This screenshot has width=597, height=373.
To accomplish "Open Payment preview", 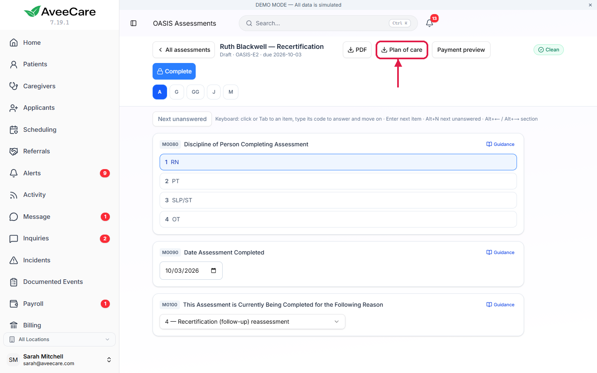I will point(461,50).
